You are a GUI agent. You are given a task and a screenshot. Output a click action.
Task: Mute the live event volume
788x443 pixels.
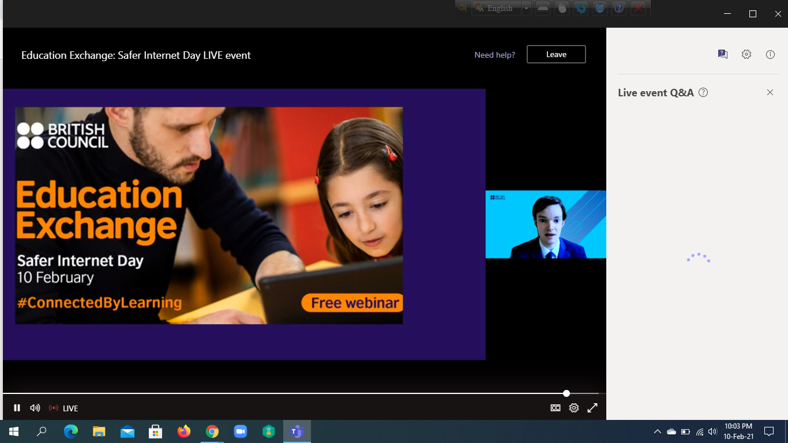[x=35, y=408]
